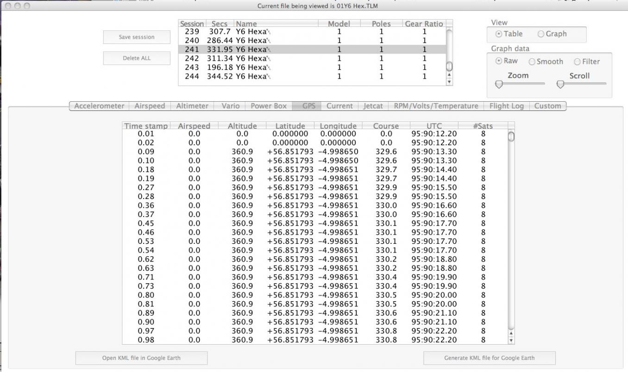This screenshot has width=628, height=372.
Task: Click the GPS table scroll down arrow
Action: point(511,341)
